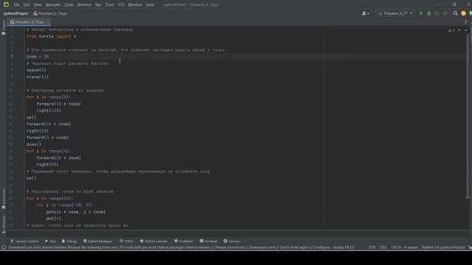Collapse the for y in range loop

(24, 205)
